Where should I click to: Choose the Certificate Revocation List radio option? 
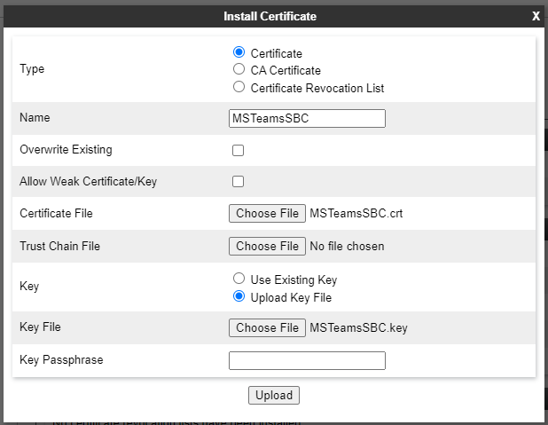239,86
